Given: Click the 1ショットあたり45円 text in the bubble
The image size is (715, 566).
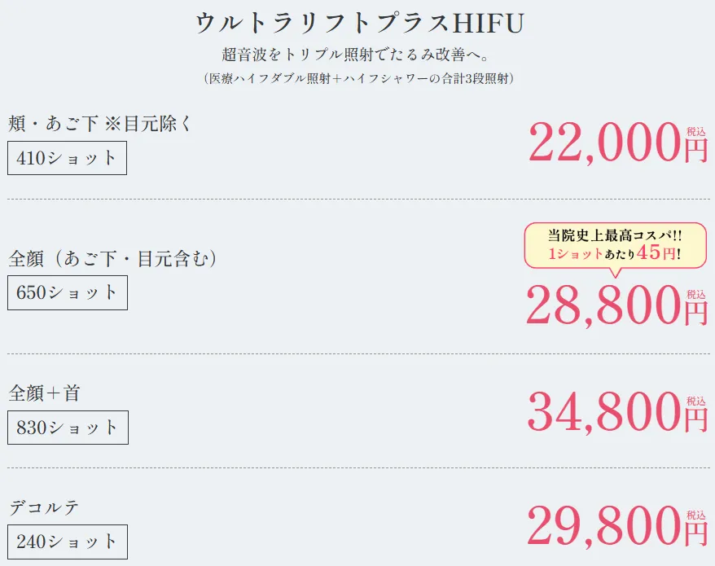Looking at the screenshot, I should [615, 253].
